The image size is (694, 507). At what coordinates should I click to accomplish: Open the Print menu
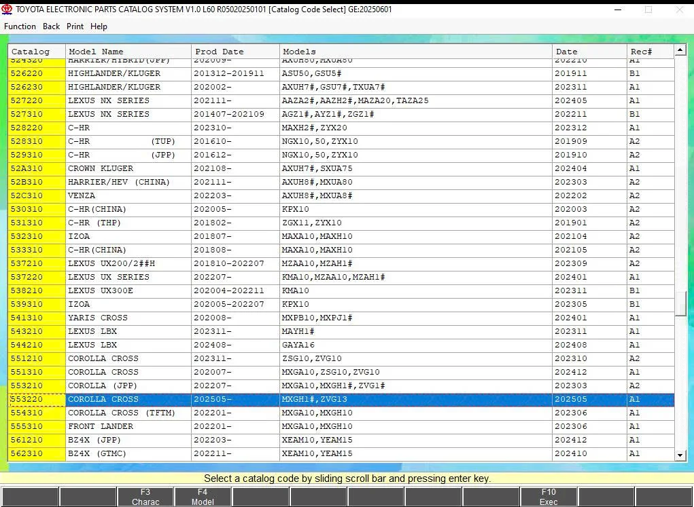click(75, 26)
